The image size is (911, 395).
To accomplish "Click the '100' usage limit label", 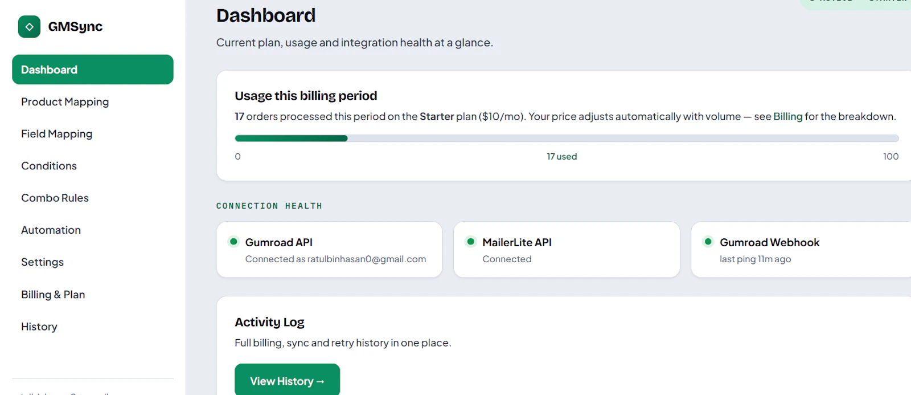I will click(x=891, y=157).
